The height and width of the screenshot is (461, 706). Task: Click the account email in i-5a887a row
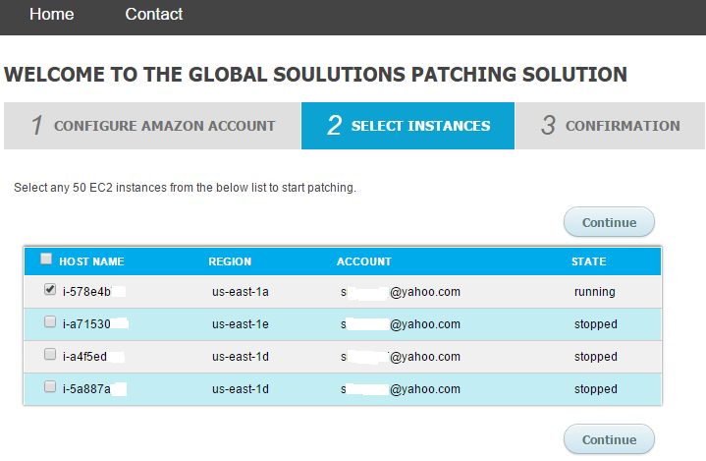(x=401, y=389)
